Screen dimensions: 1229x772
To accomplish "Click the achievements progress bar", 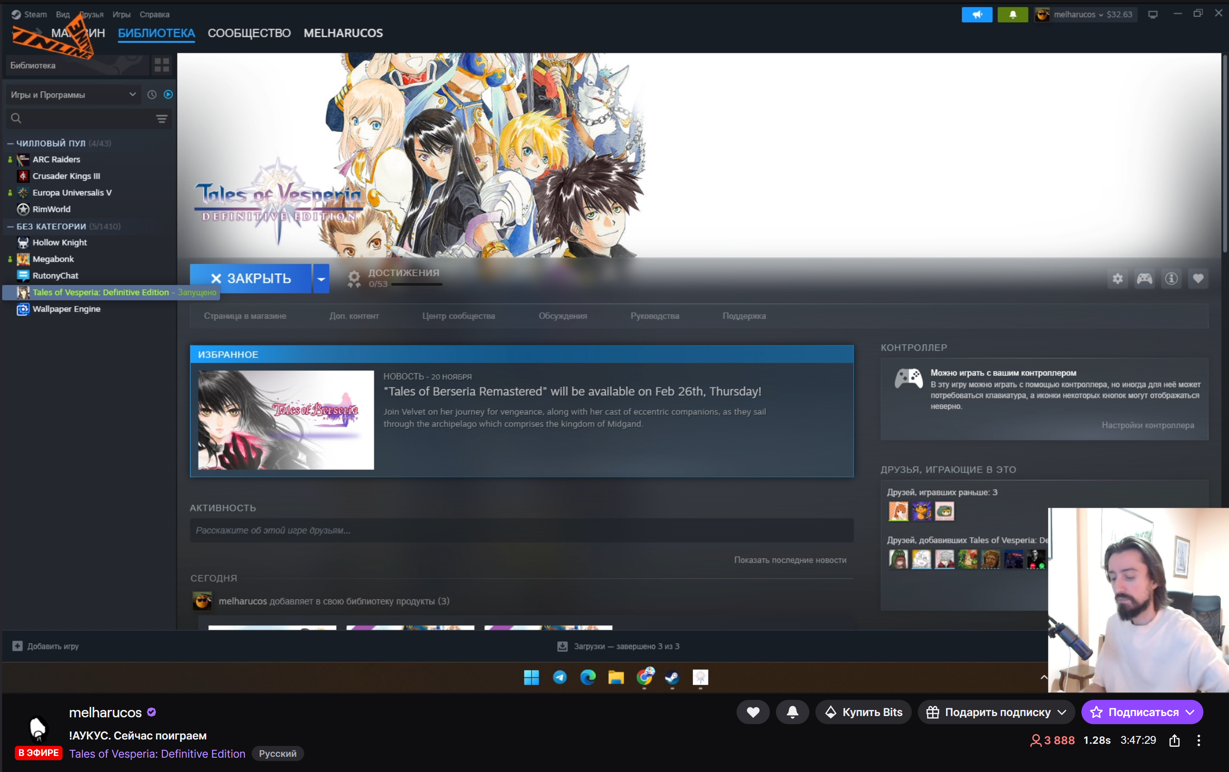I will tap(416, 284).
